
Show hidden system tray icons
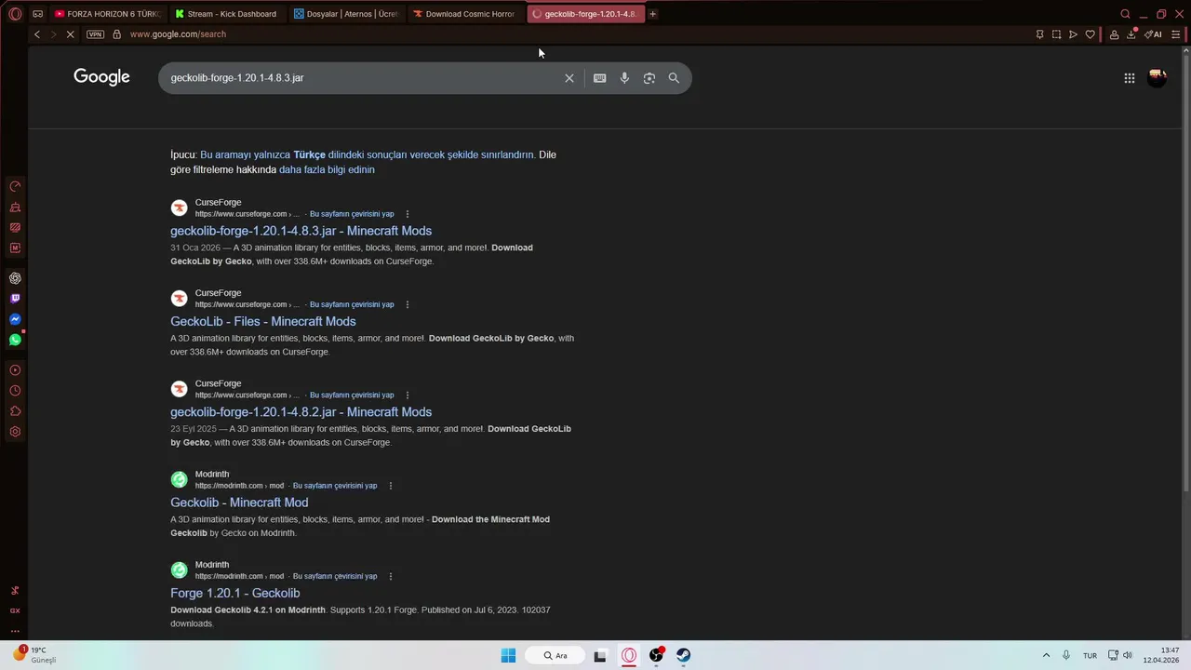point(1046,655)
